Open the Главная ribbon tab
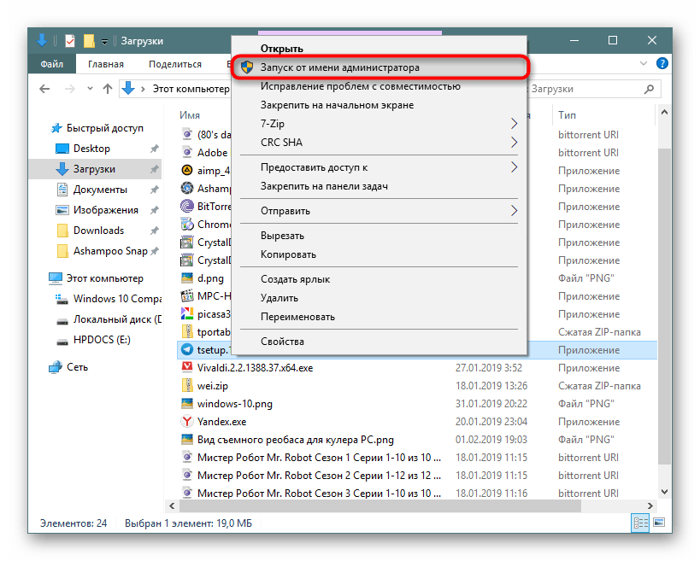 tap(104, 64)
